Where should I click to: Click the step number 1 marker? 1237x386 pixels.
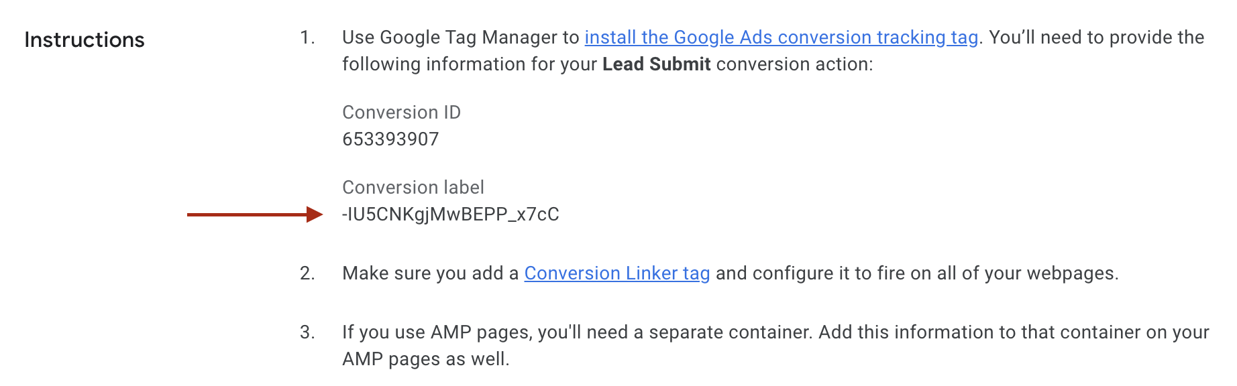click(307, 38)
